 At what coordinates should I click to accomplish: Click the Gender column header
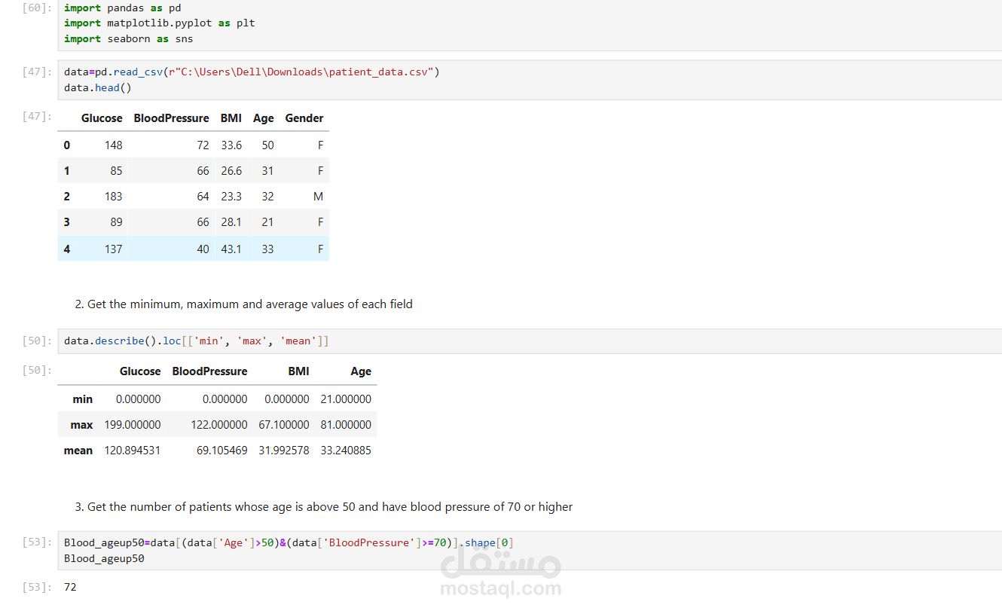(304, 118)
